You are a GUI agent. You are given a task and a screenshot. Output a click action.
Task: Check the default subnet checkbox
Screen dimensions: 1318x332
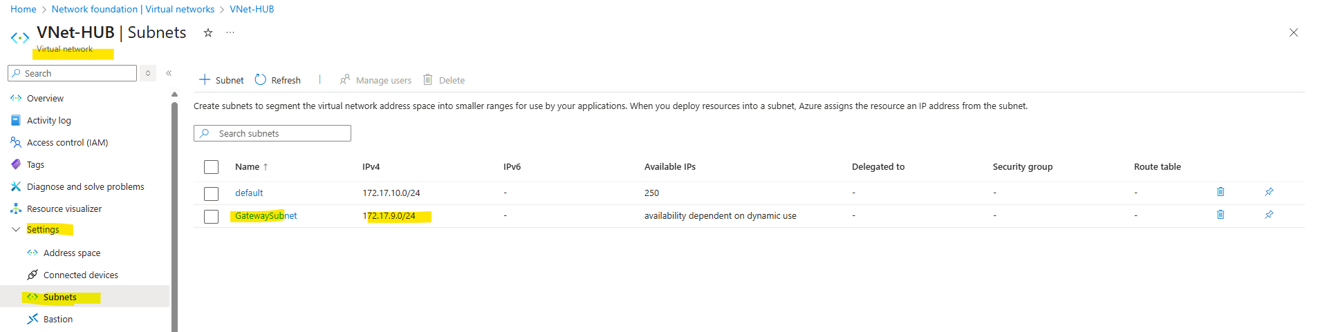click(212, 193)
